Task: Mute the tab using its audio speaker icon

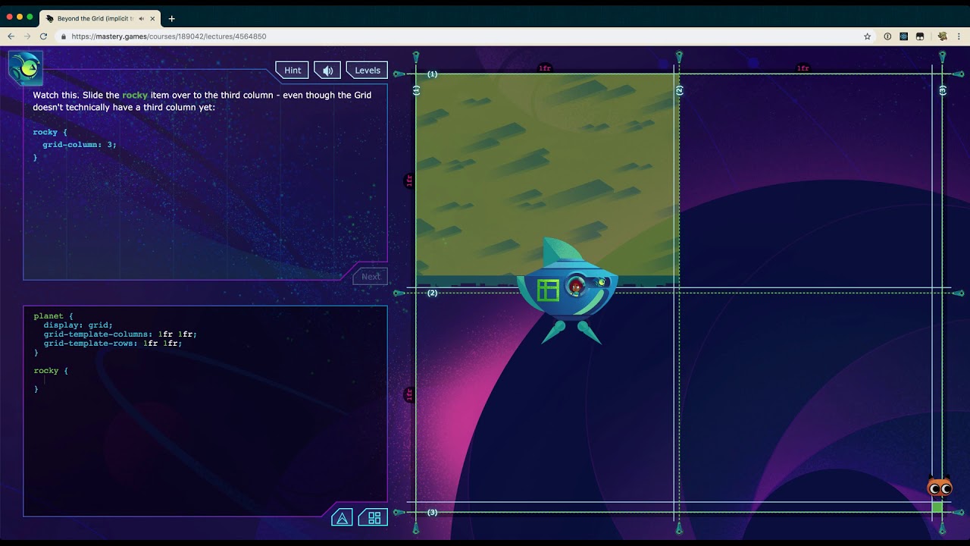Action: tap(142, 18)
